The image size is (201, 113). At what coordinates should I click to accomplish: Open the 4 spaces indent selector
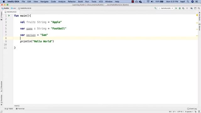[189, 112]
